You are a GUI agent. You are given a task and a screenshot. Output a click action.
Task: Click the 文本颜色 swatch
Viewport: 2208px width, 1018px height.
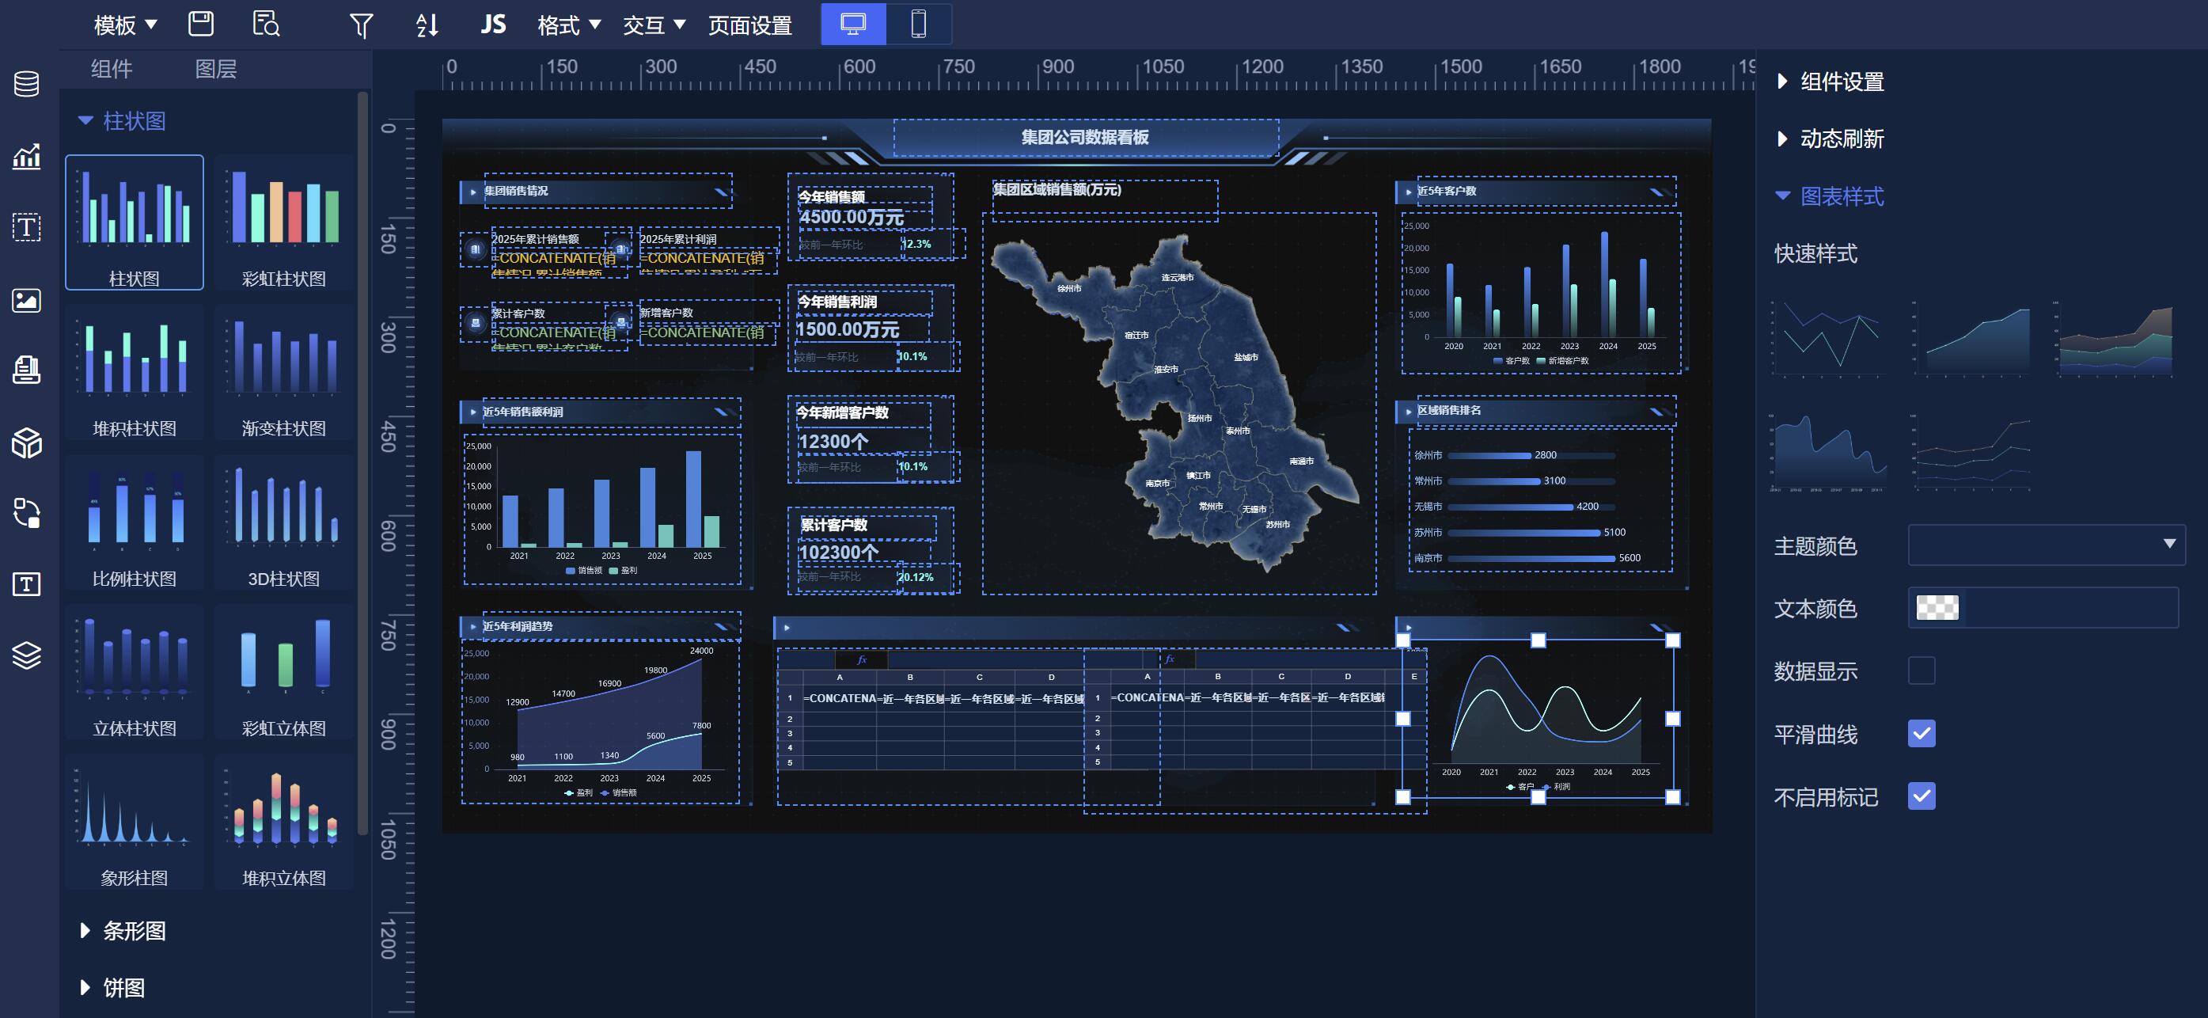1937,608
